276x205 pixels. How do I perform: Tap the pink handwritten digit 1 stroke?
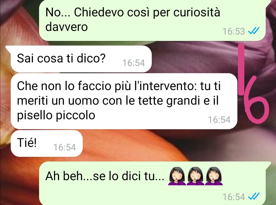241,69
